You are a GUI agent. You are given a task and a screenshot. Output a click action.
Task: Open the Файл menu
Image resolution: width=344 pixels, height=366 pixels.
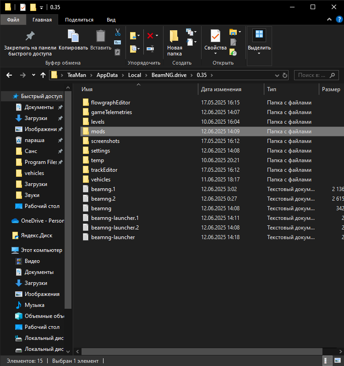coord(13,20)
